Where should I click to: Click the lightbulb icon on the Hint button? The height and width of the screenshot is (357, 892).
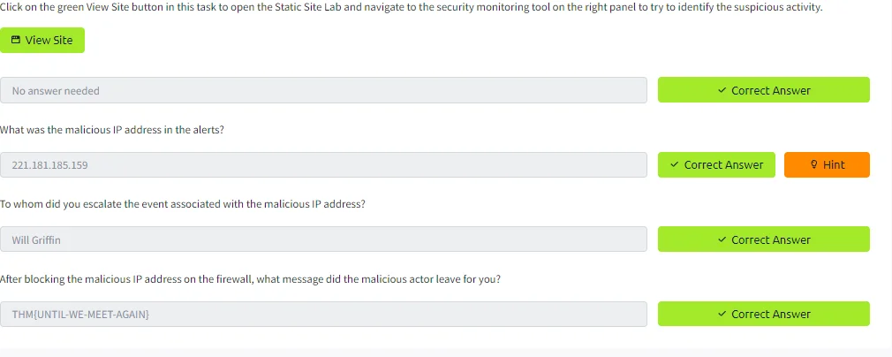[x=813, y=164]
